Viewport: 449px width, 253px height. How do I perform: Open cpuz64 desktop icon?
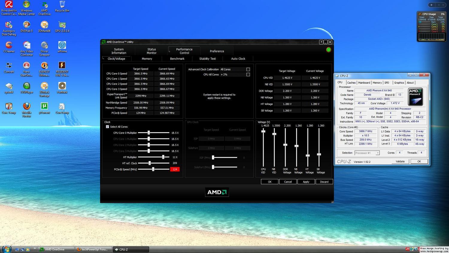(9, 88)
